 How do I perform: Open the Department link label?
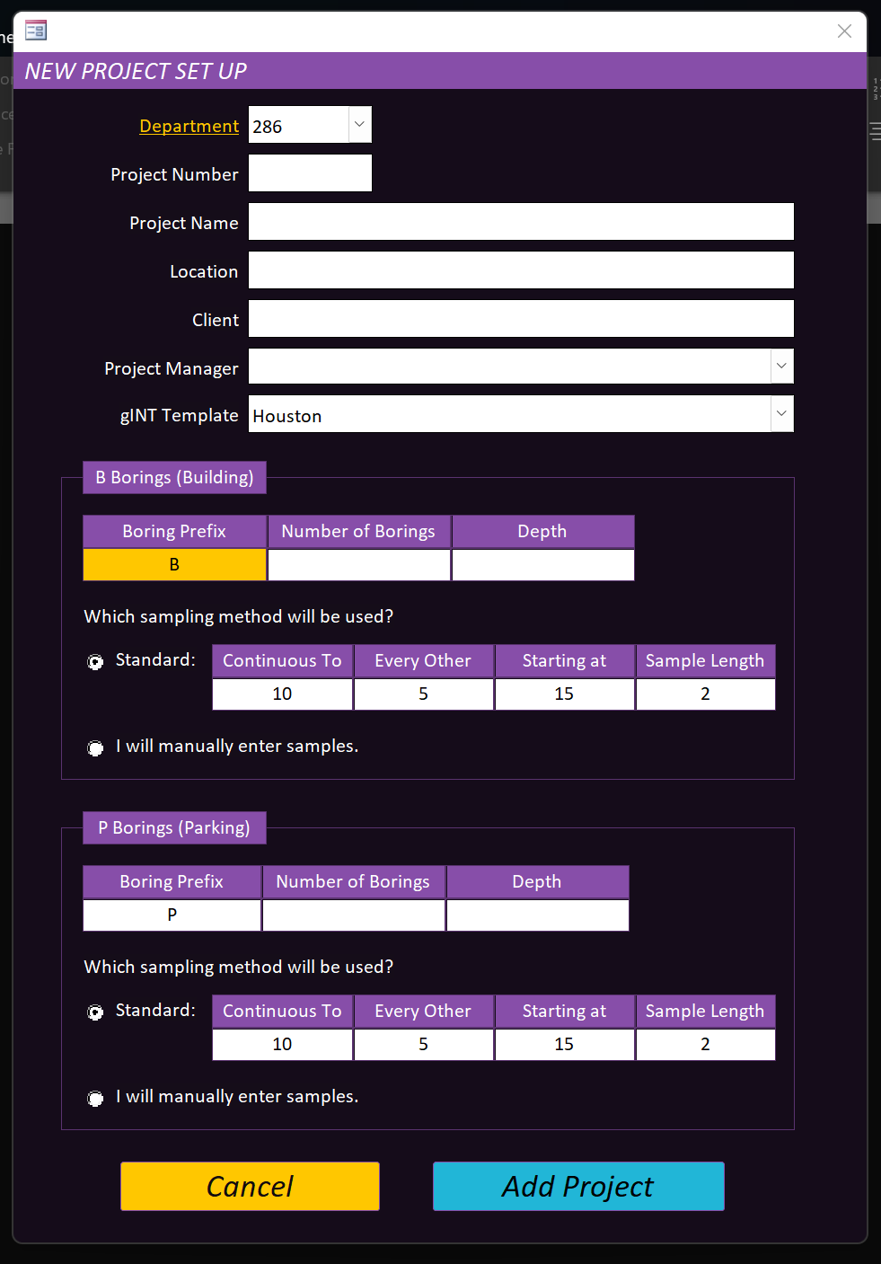point(189,126)
